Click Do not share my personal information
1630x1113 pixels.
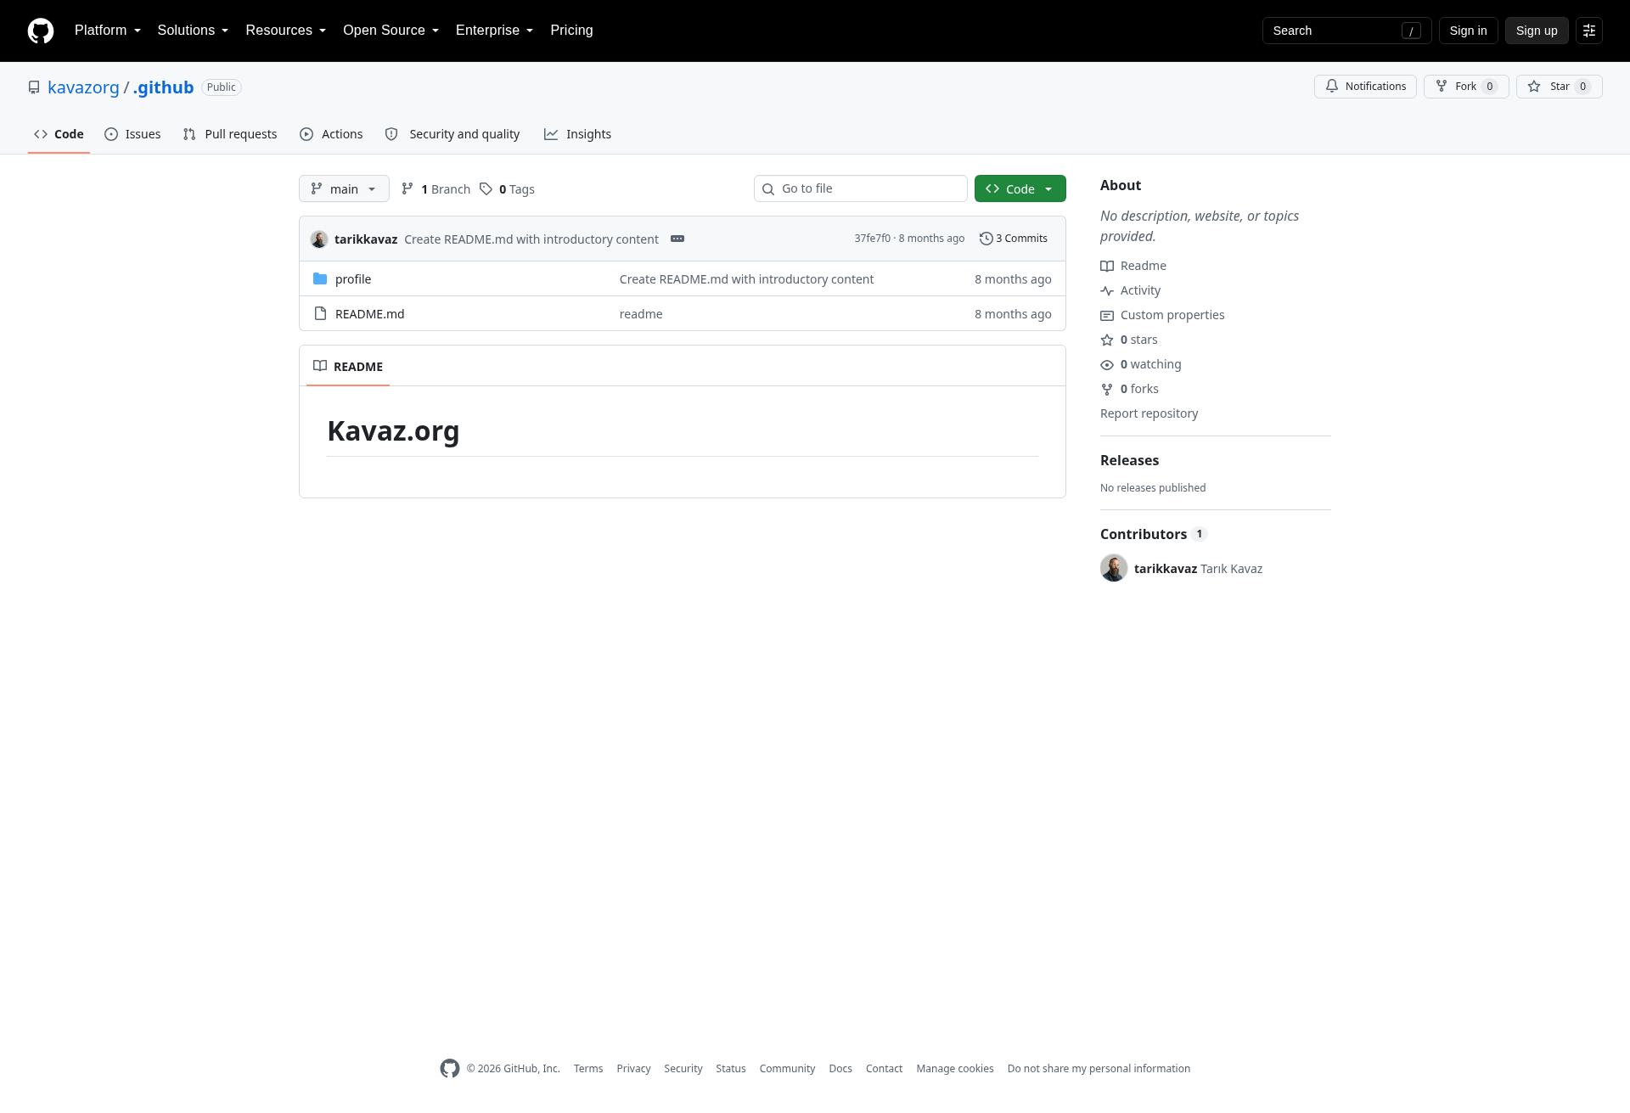click(1099, 1069)
